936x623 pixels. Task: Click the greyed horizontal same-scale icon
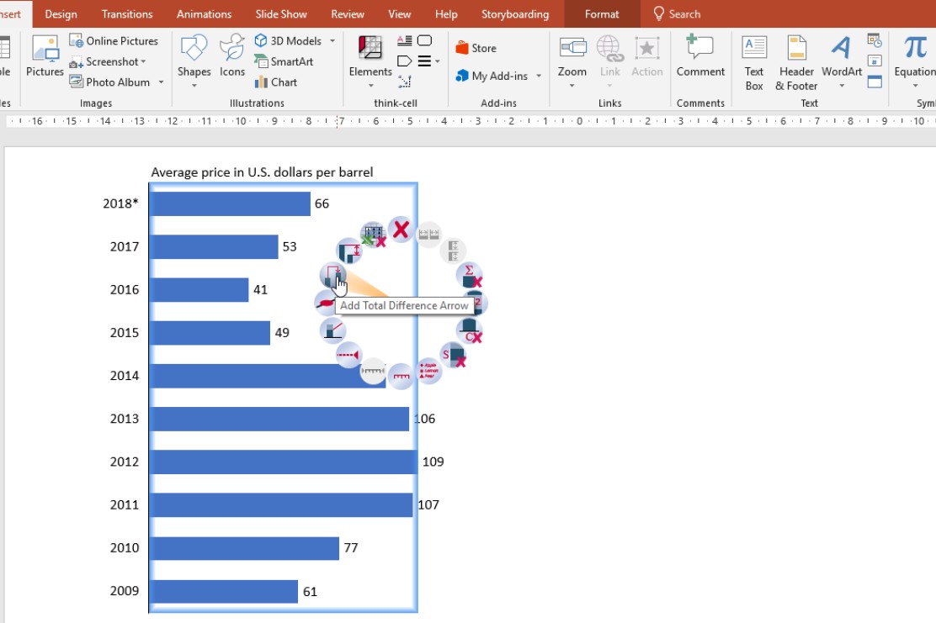point(428,234)
